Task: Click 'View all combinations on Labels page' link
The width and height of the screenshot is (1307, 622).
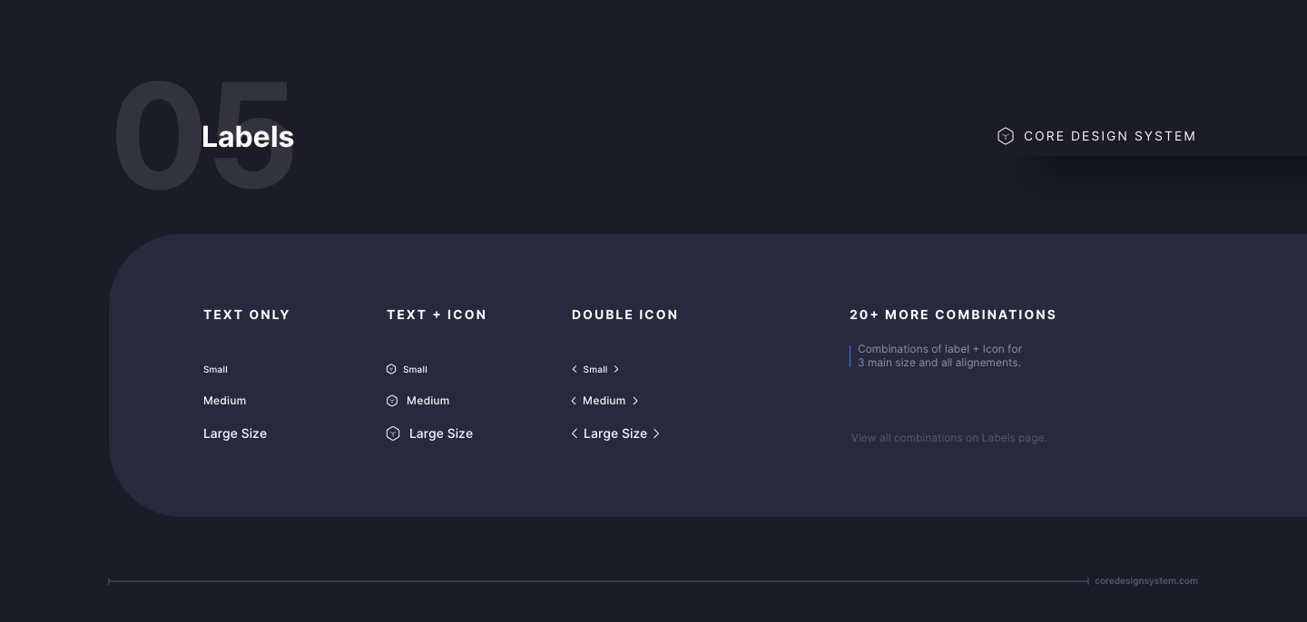Action: point(949,438)
